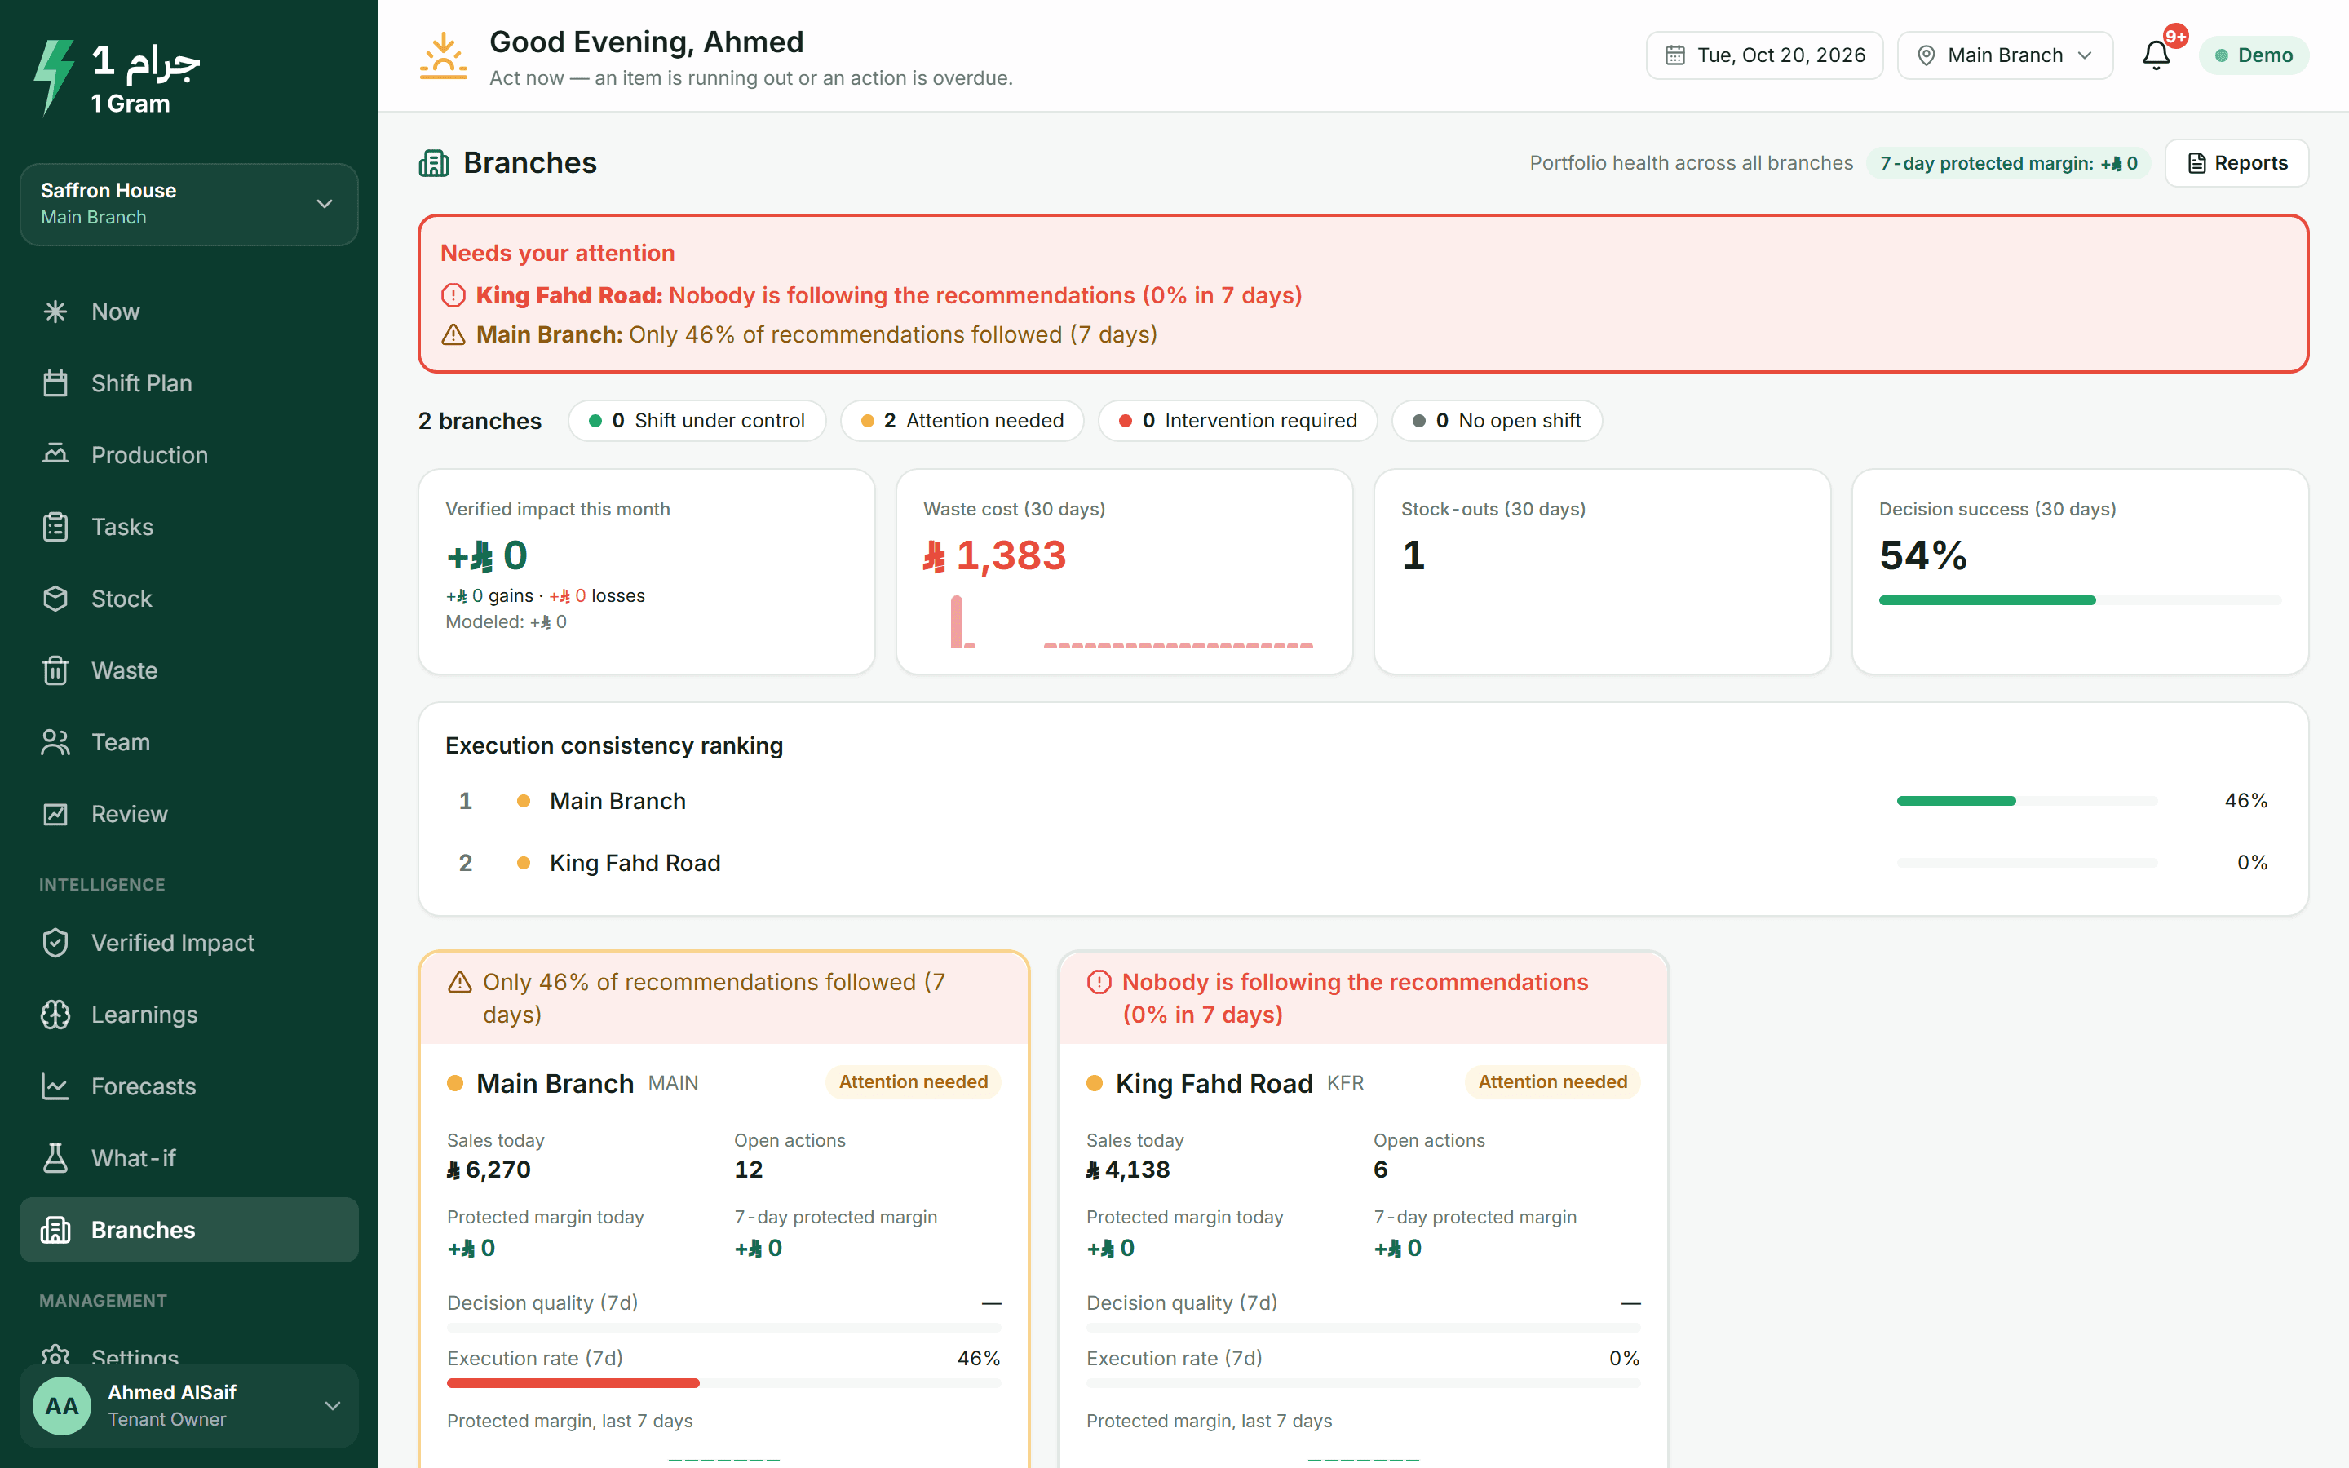This screenshot has height=1468, width=2349.
Task: Open the Main Branch location dropdown
Action: click(2005, 55)
